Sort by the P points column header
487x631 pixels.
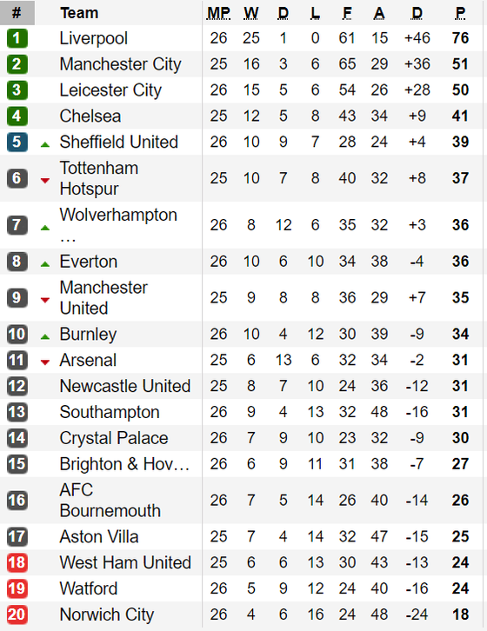coord(460,13)
